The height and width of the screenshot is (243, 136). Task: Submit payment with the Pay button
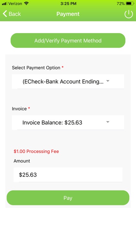coord(68,198)
